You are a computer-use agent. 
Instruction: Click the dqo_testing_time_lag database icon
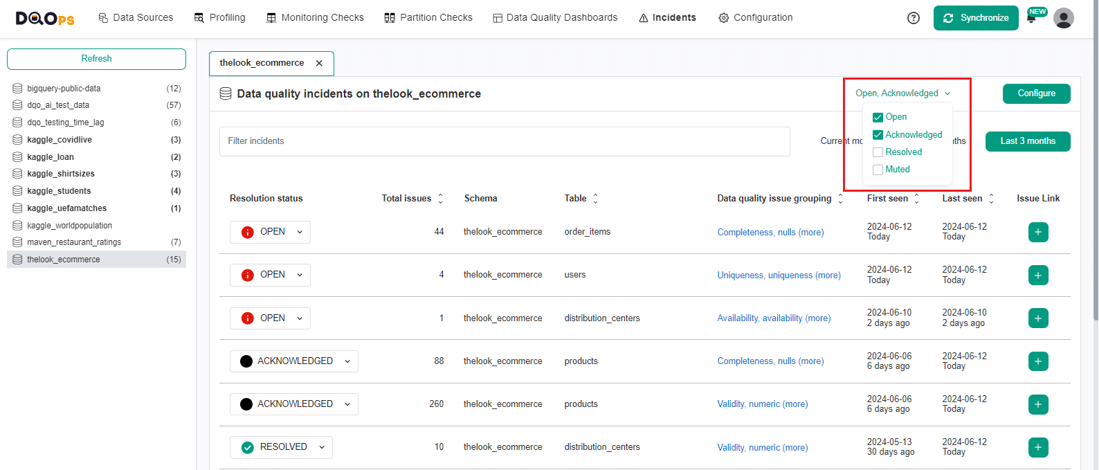pos(17,123)
